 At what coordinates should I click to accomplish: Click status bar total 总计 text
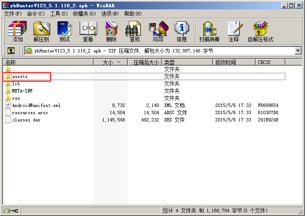pyautogui.click(x=215, y=210)
